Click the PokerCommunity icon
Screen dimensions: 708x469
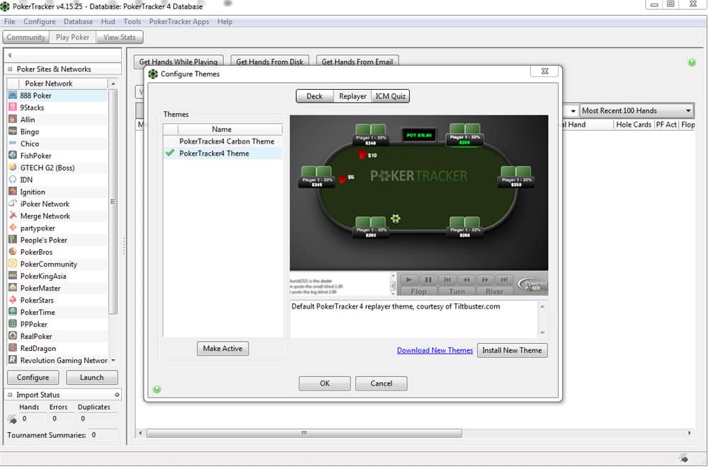click(x=13, y=264)
